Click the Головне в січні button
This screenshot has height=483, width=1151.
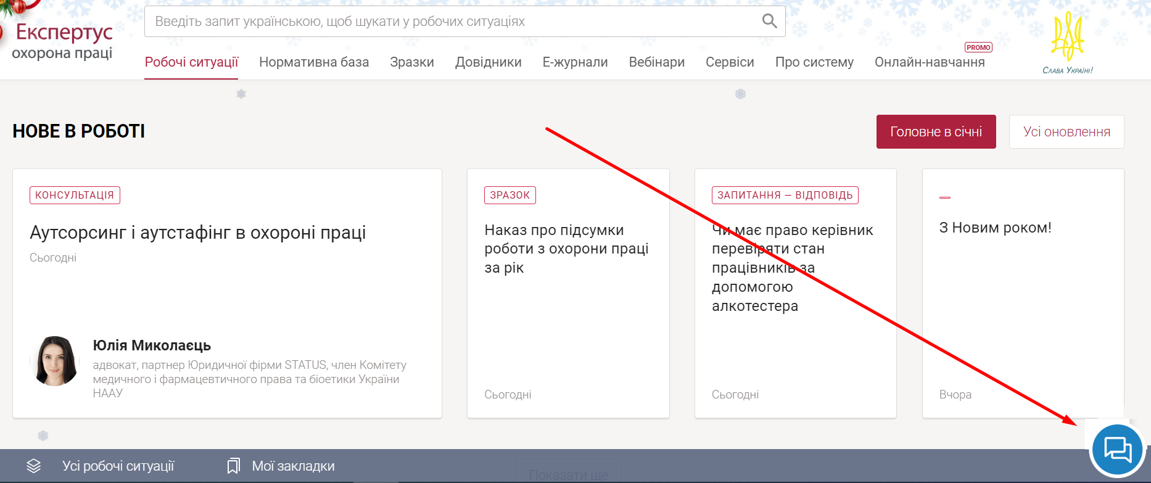click(x=936, y=131)
